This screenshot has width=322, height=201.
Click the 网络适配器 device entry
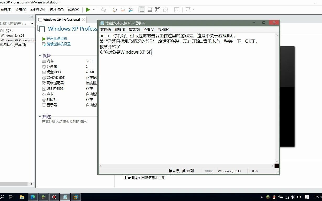pyautogui.click(x=53, y=83)
